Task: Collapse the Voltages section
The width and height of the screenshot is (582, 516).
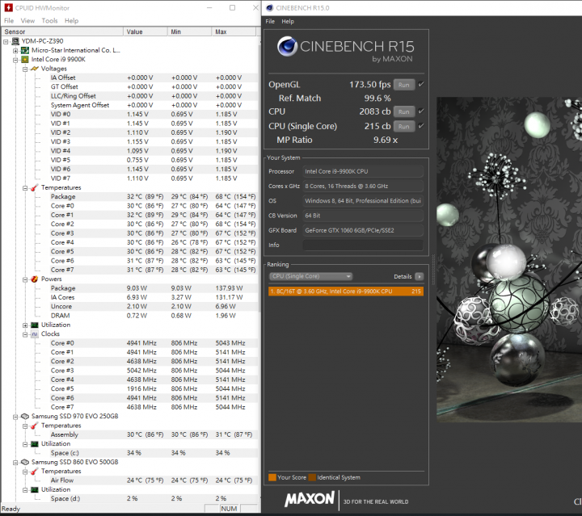Action: [x=25, y=69]
